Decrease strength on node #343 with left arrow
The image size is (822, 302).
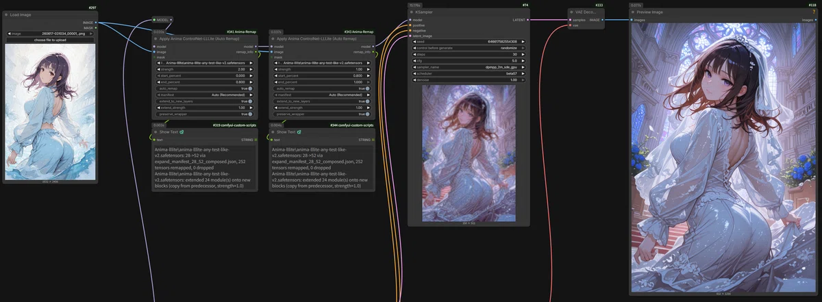276,69
